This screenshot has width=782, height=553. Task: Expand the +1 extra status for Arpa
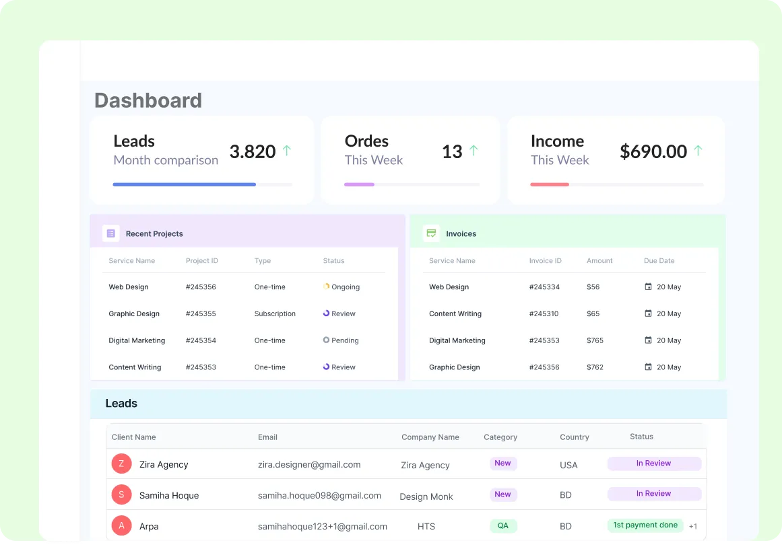coord(693,526)
